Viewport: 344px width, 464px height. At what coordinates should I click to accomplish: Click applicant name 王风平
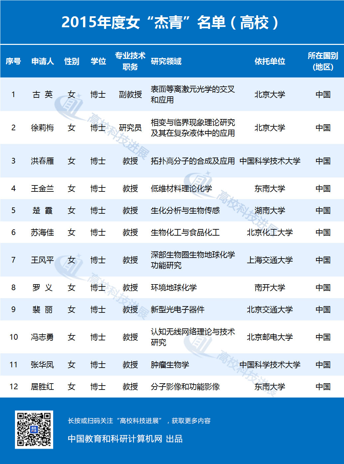coord(42,260)
